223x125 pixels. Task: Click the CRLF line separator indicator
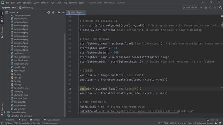pos(166,123)
